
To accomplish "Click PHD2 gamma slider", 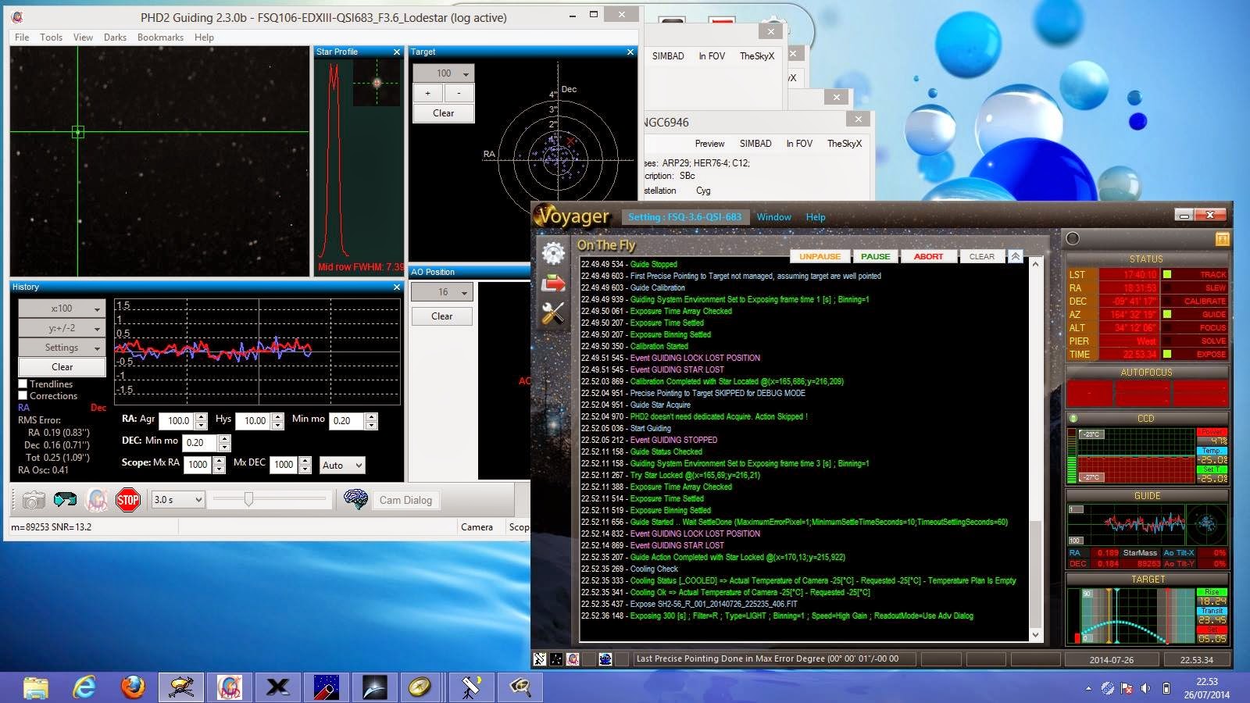I will (248, 498).
